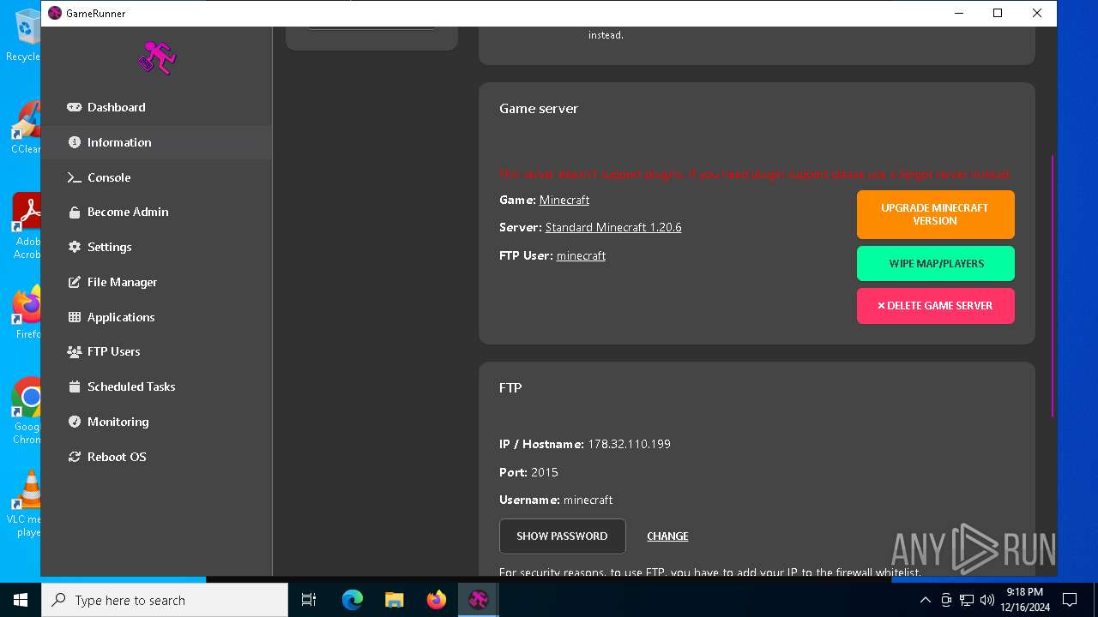
Task: Go to the Settings section
Action: click(157, 247)
